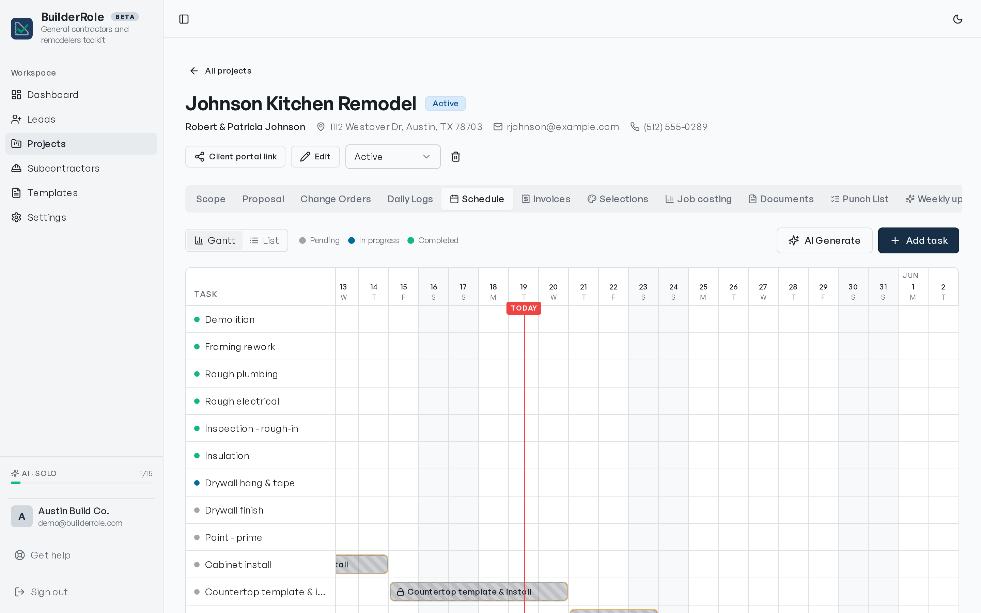Select the Gantt view toggle
981x613 pixels.
[x=215, y=241]
